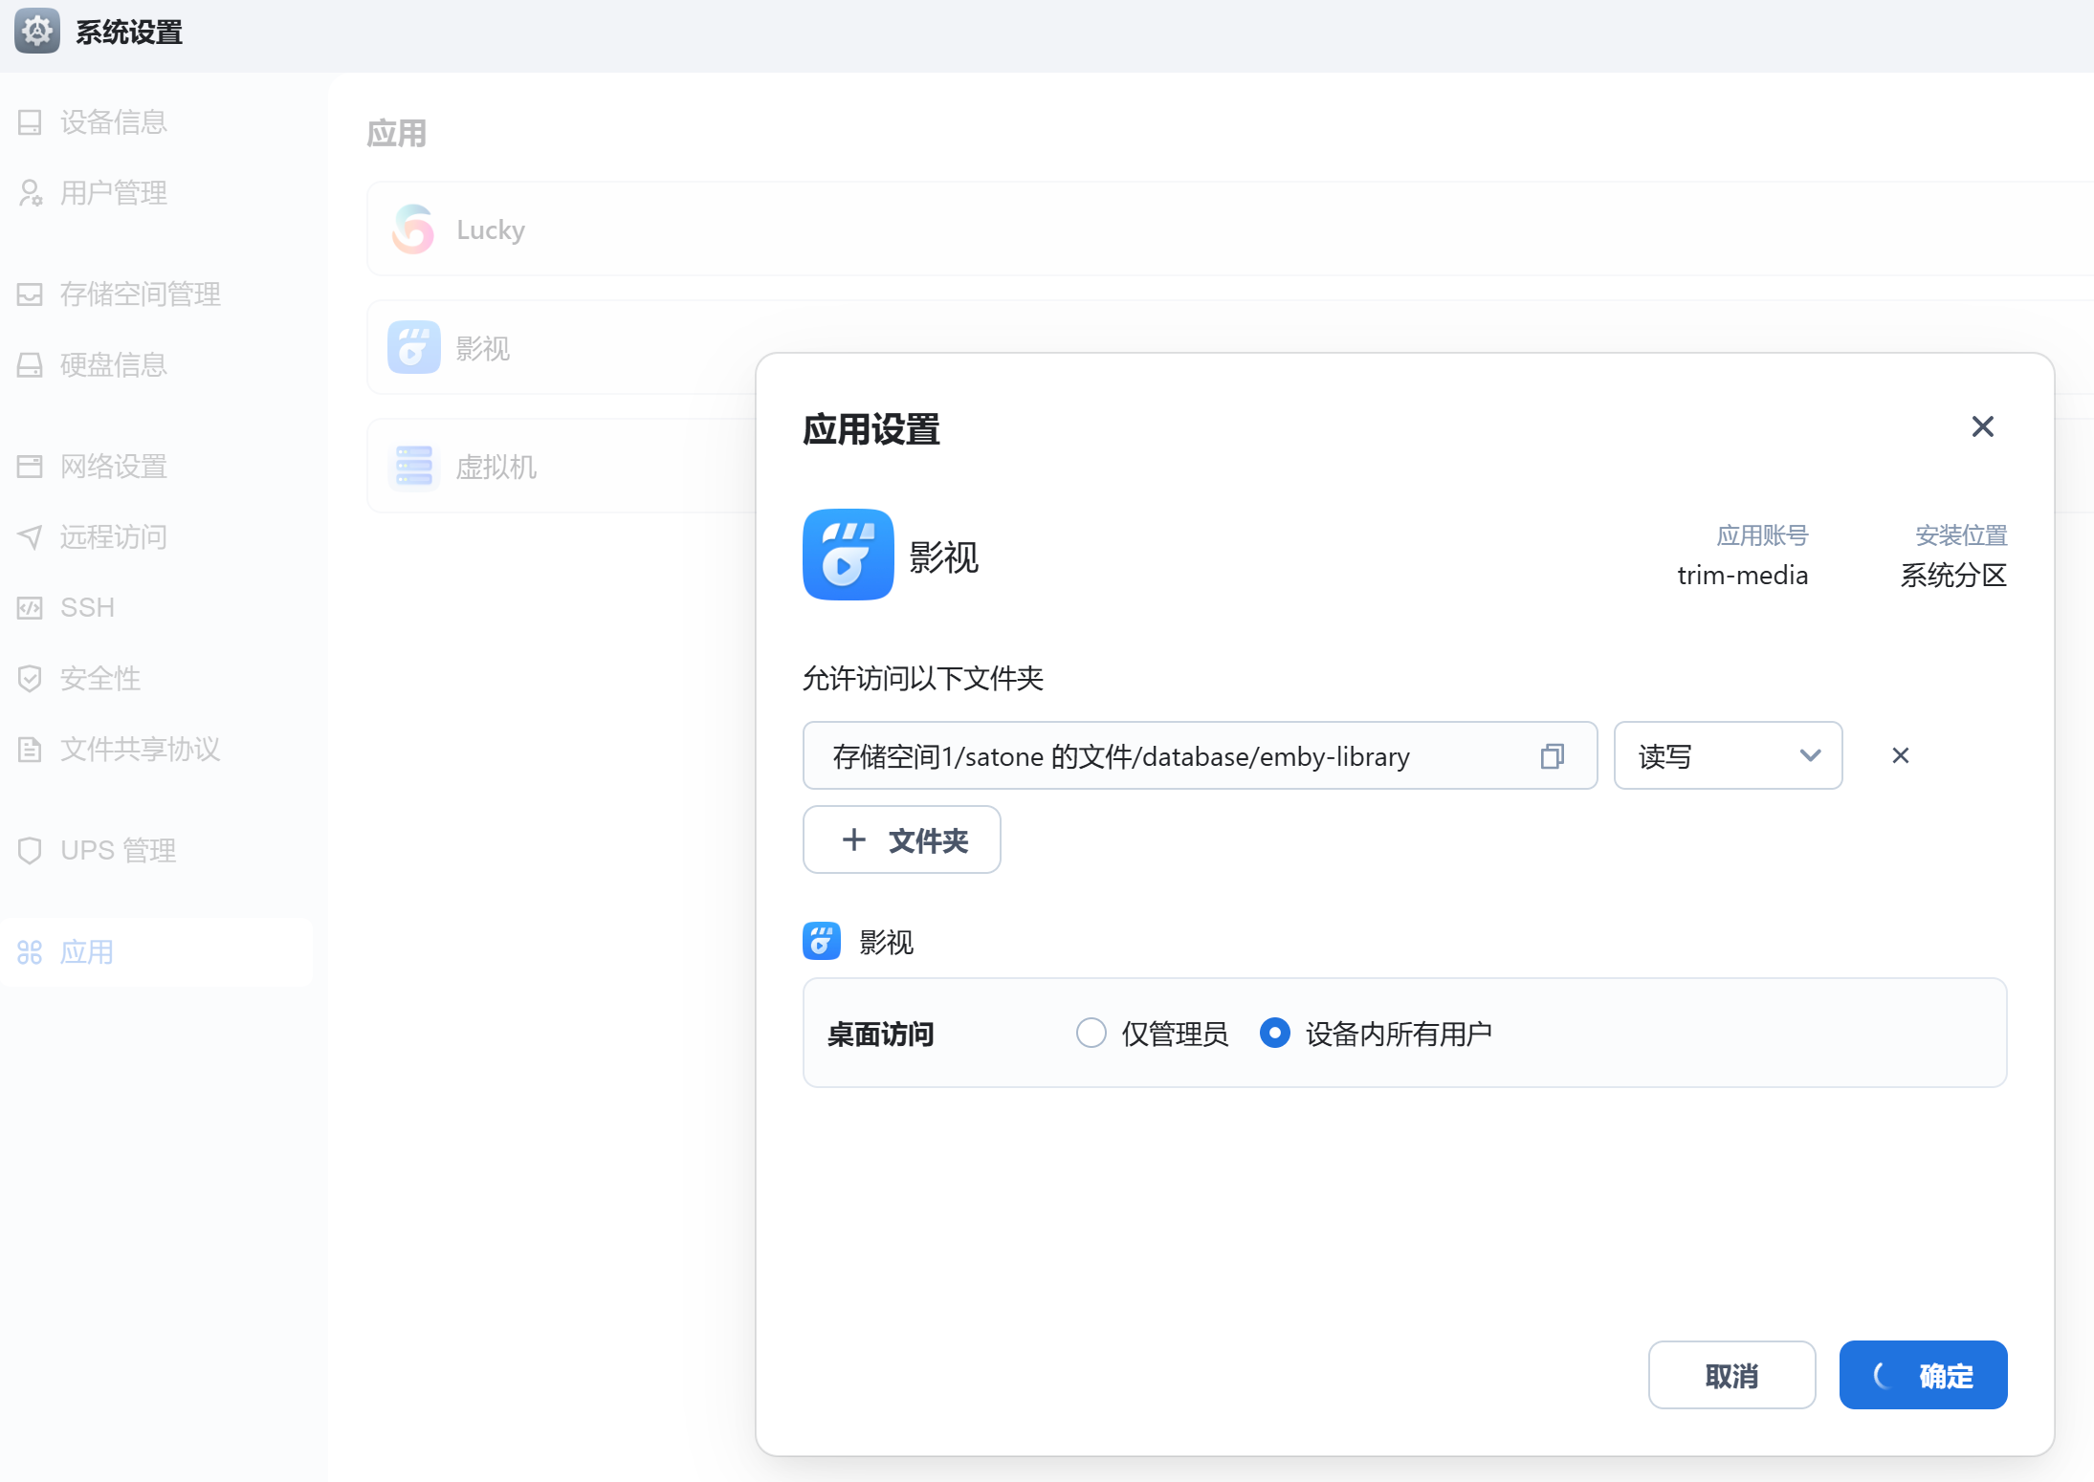The height and width of the screenshot is (1482, 2094).
Task: Select the 仅管理员 radio button
Action: click(x=1091, y=1034)
